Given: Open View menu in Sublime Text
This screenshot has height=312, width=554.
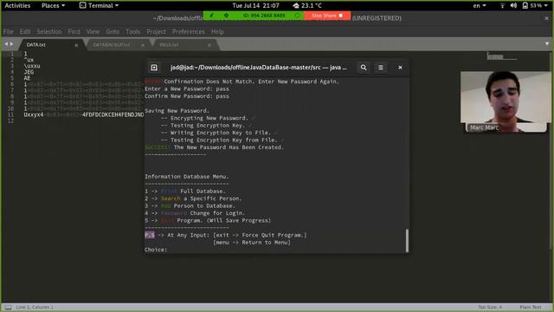Looking at the screenshot, I should (x=93, y=31).
